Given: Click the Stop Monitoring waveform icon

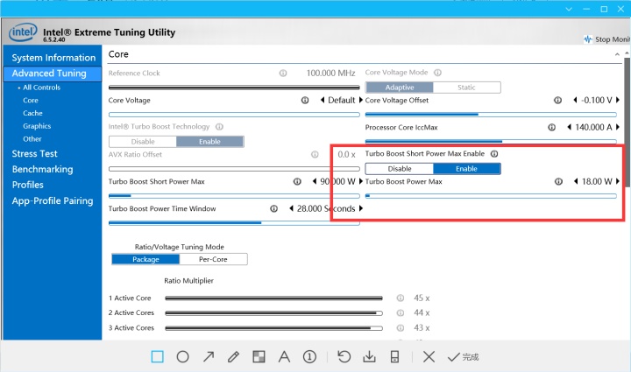Looking at the screenshot, I should point(588,39).
